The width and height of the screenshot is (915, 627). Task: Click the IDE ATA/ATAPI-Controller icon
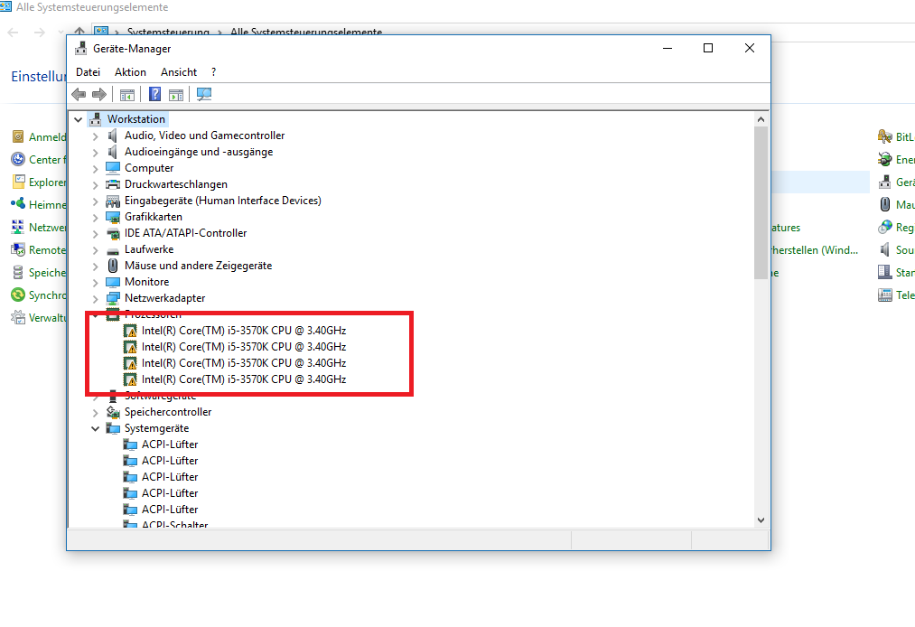coord(113,233)
